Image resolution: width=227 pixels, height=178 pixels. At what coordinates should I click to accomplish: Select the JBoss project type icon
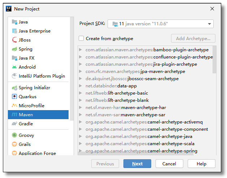click(x=14, y=40)
